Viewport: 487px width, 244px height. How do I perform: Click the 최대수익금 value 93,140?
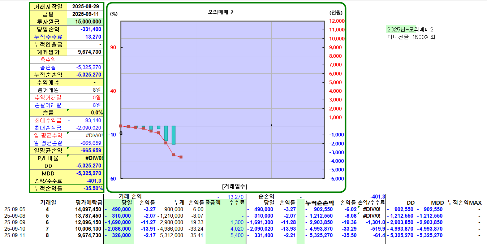point(85,120)
